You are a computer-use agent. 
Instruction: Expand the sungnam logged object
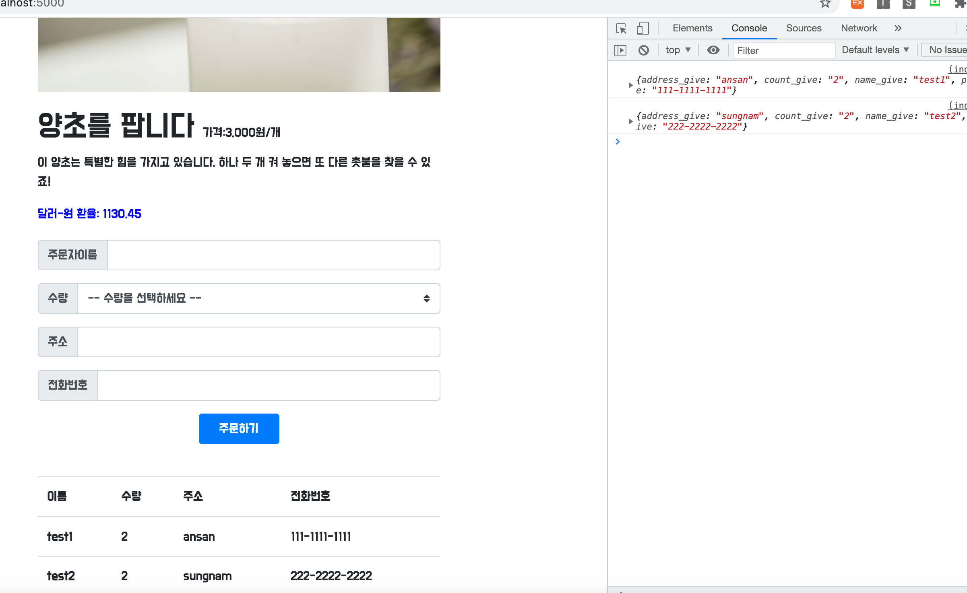tap(630, 121)
